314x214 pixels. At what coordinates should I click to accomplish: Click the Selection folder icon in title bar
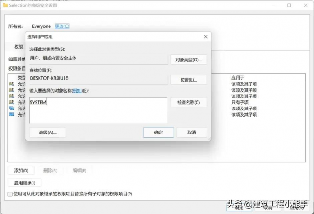pos(5,5)
